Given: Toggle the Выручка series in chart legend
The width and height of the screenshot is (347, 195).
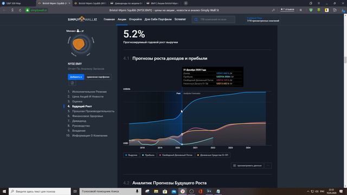Looking at the screenshot, I should pos(131,155).
